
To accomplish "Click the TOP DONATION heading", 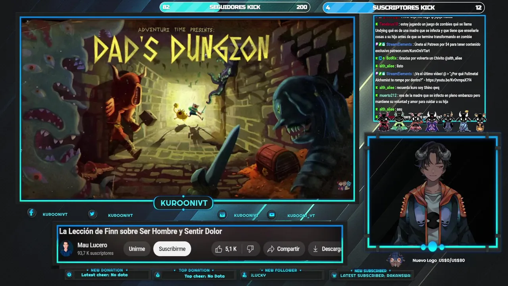I will (x=194, y=271).
